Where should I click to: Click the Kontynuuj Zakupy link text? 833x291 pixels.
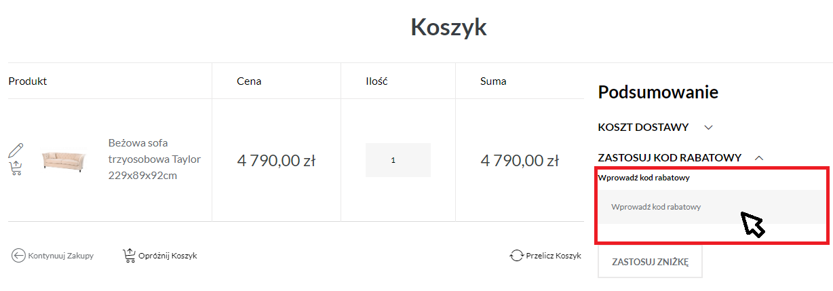click(61, 256)
